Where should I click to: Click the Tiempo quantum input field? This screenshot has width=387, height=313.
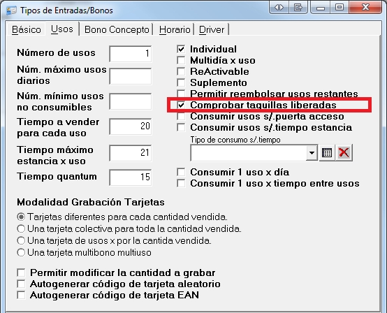coord(131,177)
